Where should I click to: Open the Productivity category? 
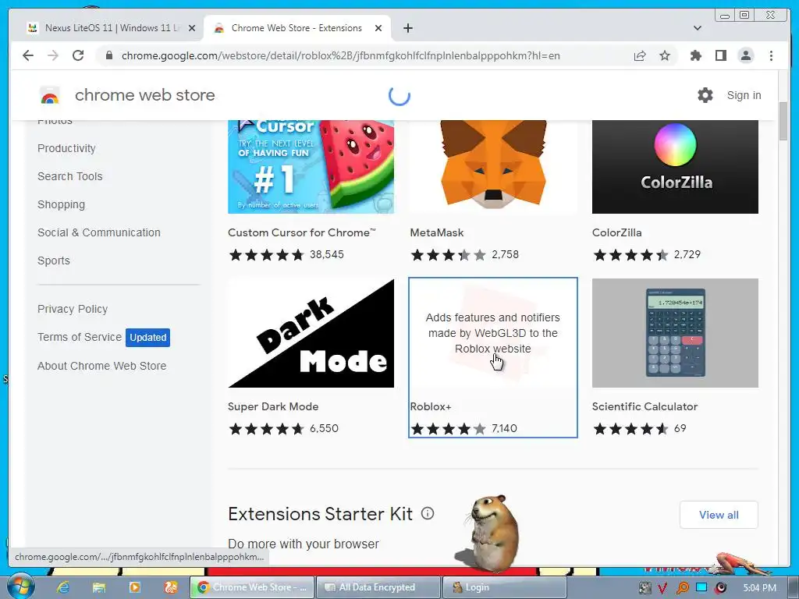pos(66,148)
